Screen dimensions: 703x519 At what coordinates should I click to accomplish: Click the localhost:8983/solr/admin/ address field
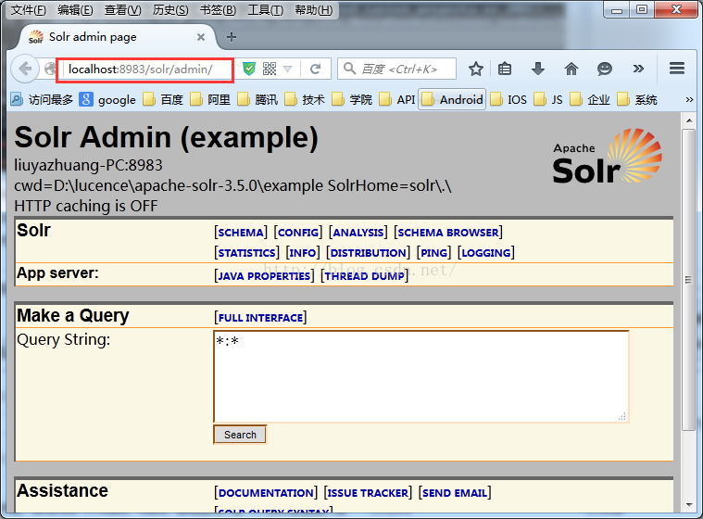tap(144, 70)
